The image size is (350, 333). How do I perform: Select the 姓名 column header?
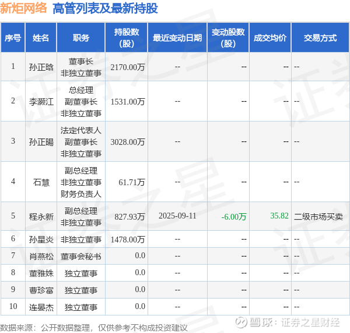click(41, 37)
